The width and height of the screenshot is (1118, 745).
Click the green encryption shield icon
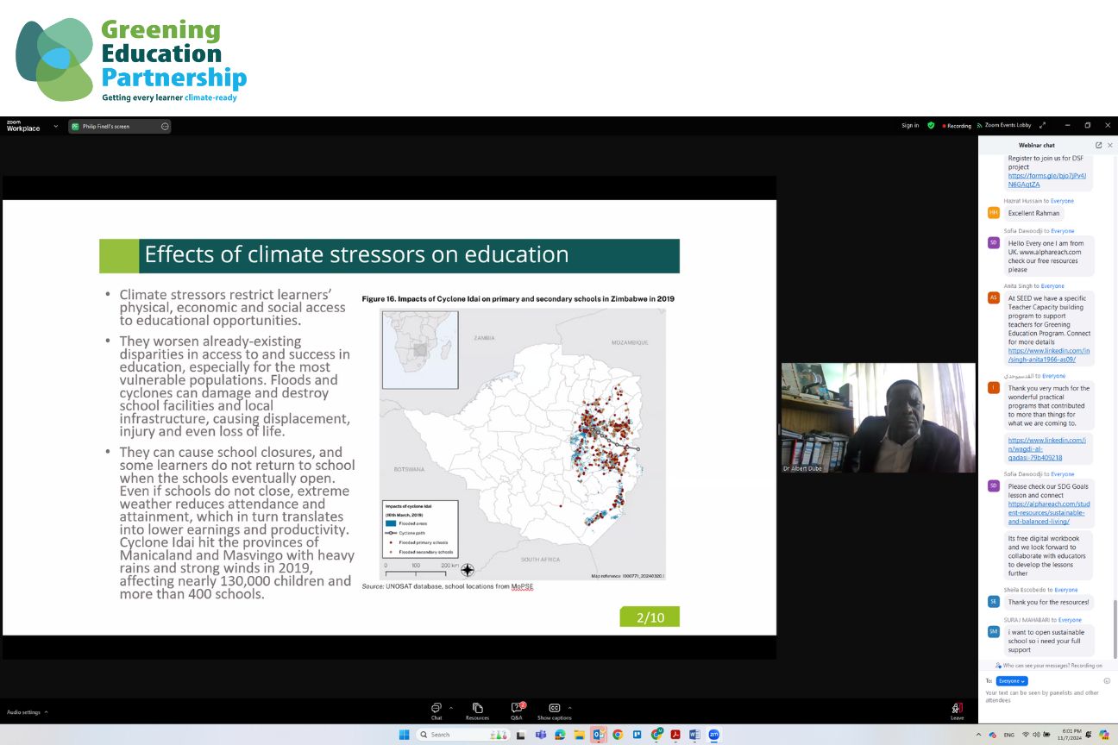(x=931, y=126)
